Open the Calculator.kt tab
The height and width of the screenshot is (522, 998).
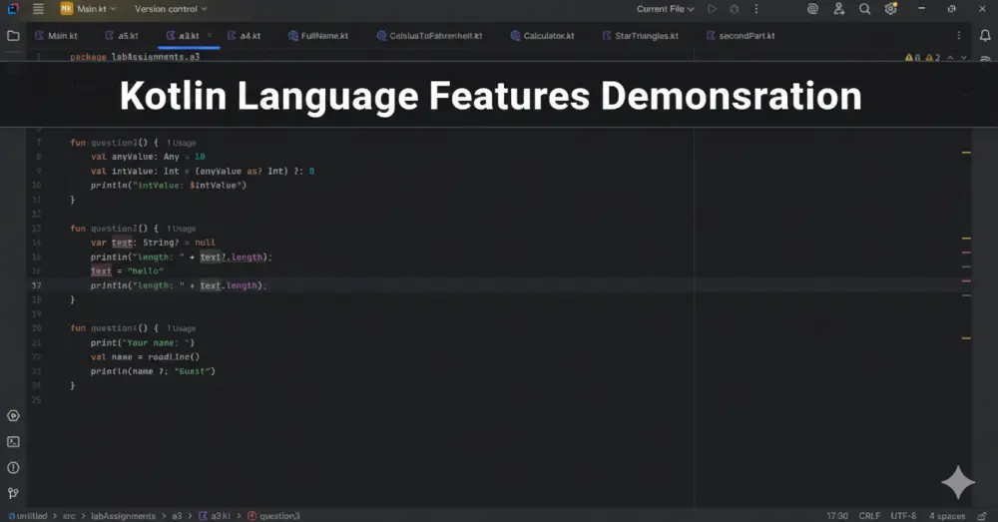coord(542,36)
